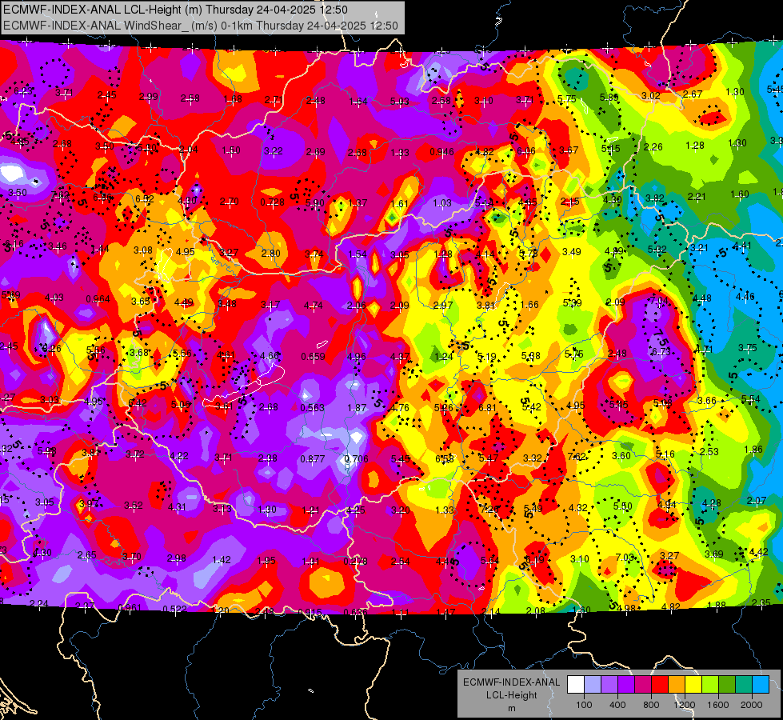Click the wind shear value '4.71'
This screenshot has width=783, height=720.
tap(704, 350)
